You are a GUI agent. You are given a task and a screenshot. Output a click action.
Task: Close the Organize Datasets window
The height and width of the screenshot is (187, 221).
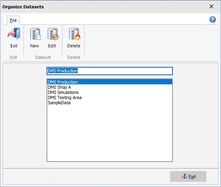(x=211, y=6)
